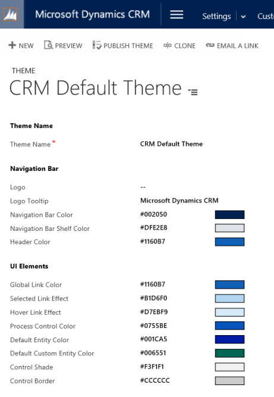Image resolution: width=274 pixels, height=397 pixels.
Task: Click the NEW command label
Action: (26, 46)
